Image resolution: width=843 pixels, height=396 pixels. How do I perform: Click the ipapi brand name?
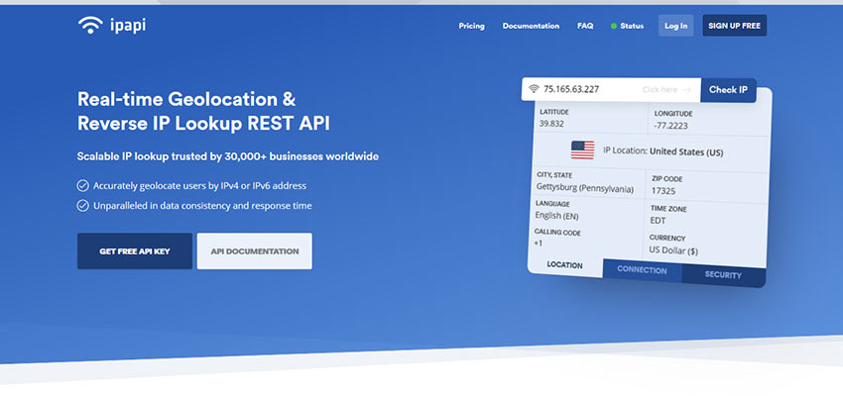point(127,25)
